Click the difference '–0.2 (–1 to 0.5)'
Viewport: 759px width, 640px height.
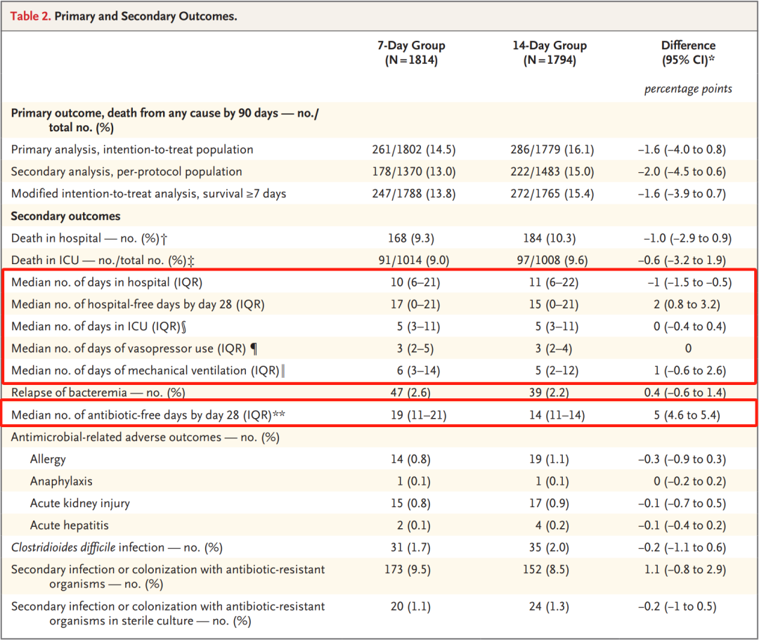(x=677, y=606)
